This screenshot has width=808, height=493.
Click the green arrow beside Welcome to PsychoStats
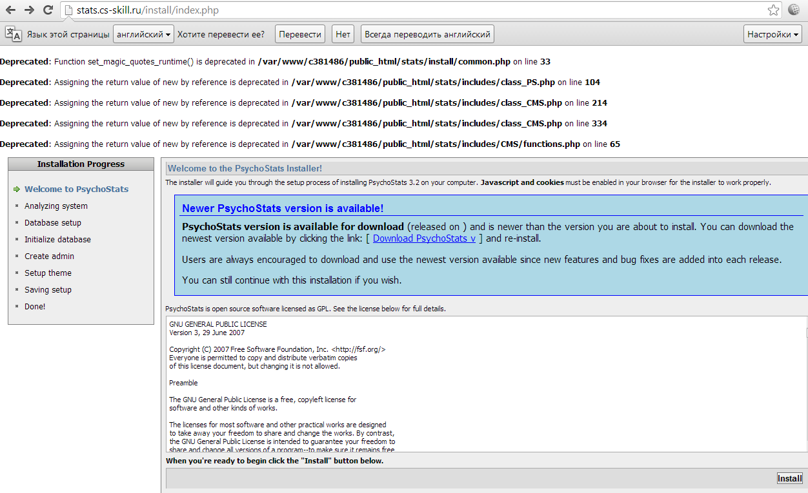coord(17,189)
